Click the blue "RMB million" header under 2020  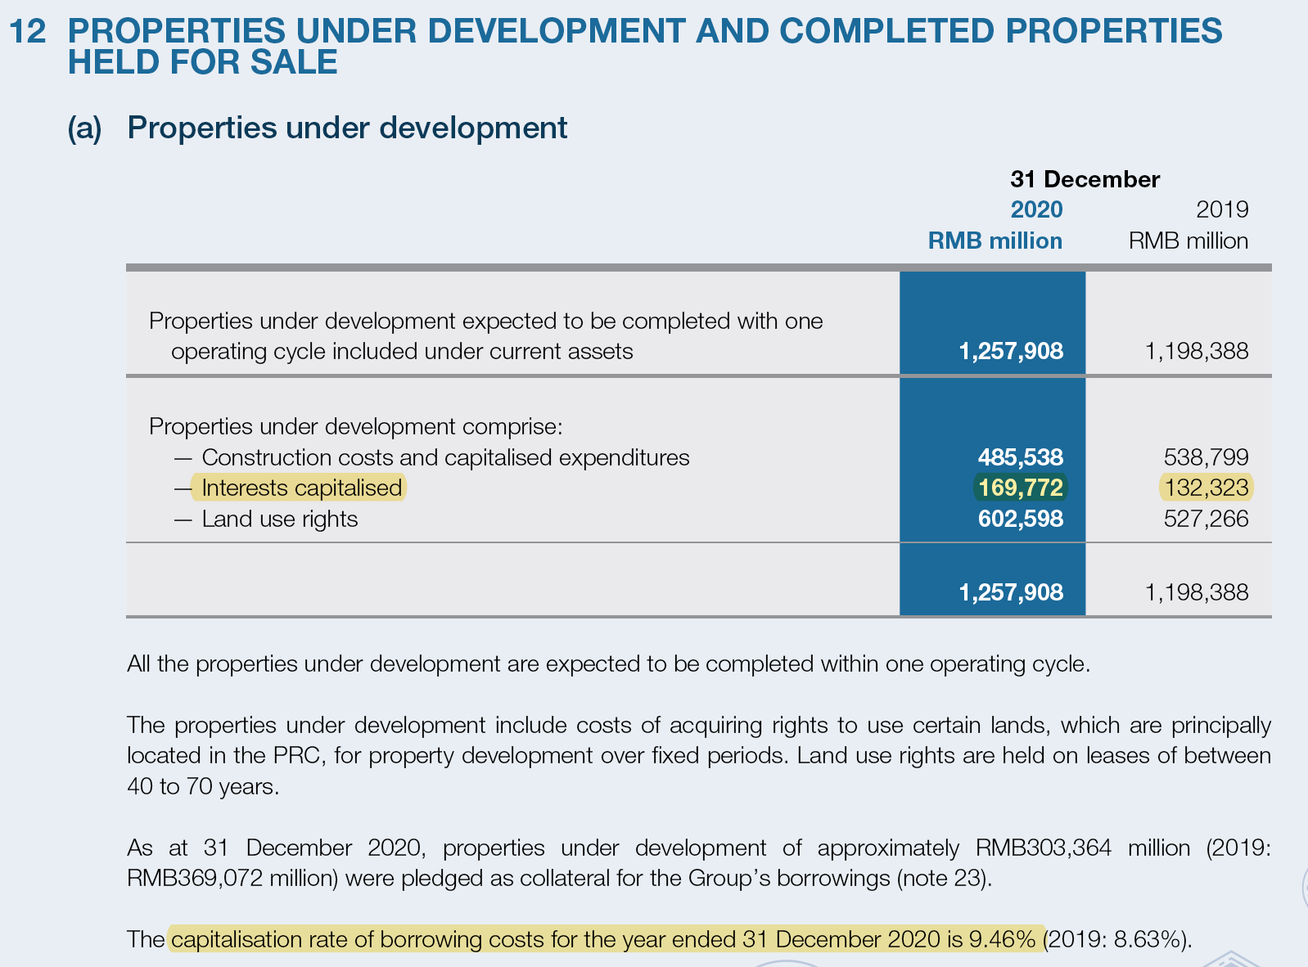click(x=995, y=241)
